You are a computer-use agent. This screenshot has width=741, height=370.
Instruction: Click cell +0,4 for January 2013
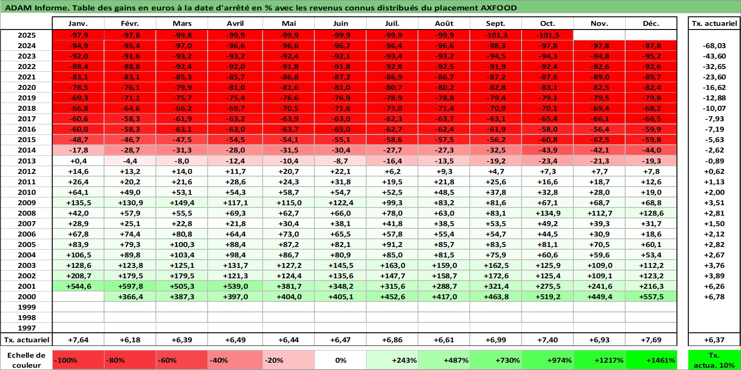click(x=78, y=161)
